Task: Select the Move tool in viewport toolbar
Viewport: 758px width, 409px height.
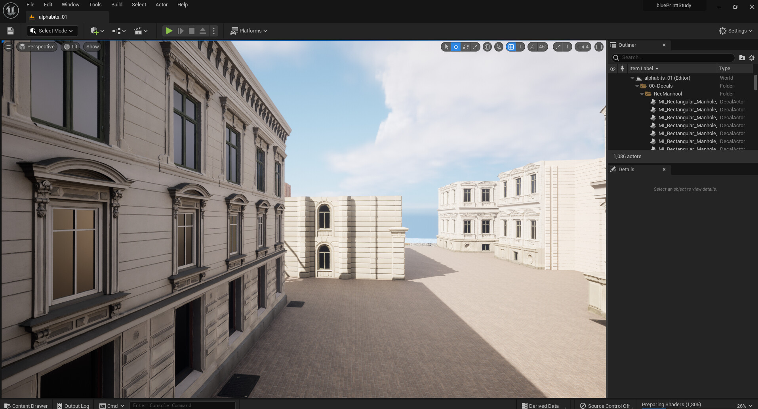Action: click(456, 47)
